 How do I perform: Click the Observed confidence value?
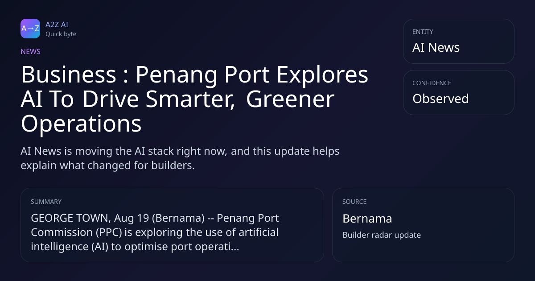pyautogui.click(x=440, y=99)
